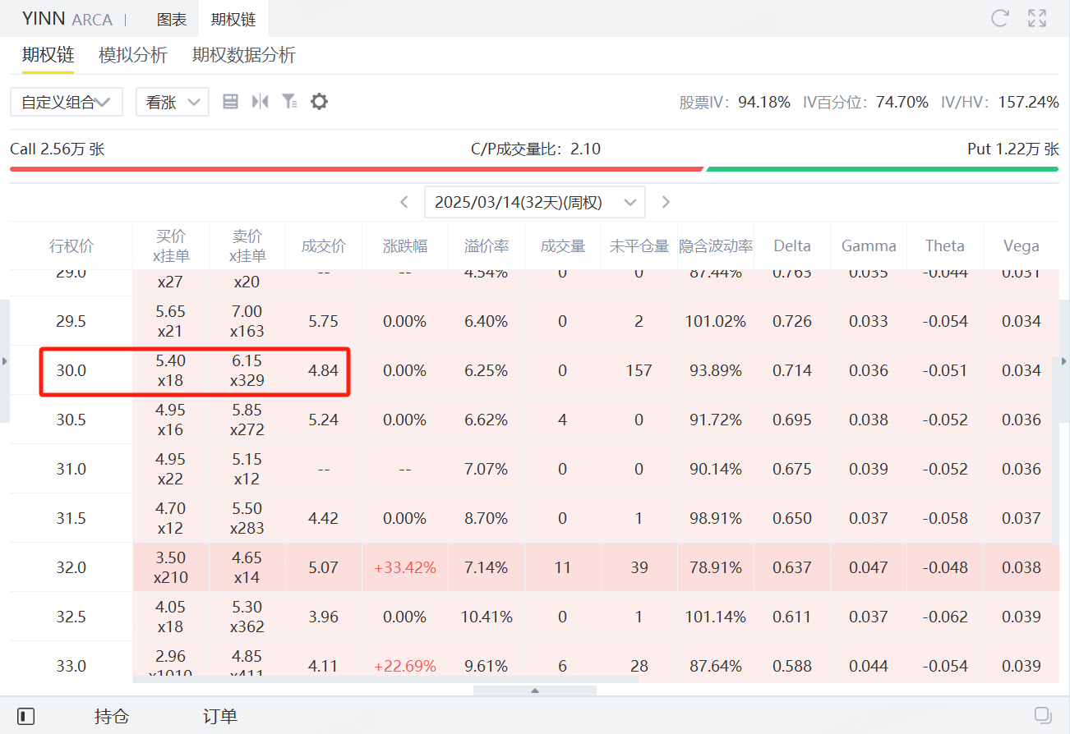
Task: Click the 股票IV 94.18% readout
Action: tap(735, 102)
